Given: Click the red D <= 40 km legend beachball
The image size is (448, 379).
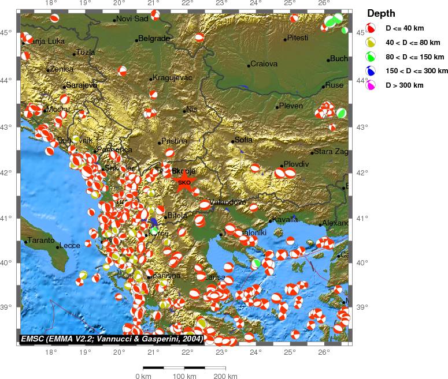Looking at the screenshot, I should coord(371,28).
